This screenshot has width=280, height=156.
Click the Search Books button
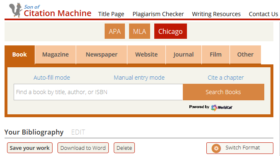pyautogui.click(x=223, y=92)
